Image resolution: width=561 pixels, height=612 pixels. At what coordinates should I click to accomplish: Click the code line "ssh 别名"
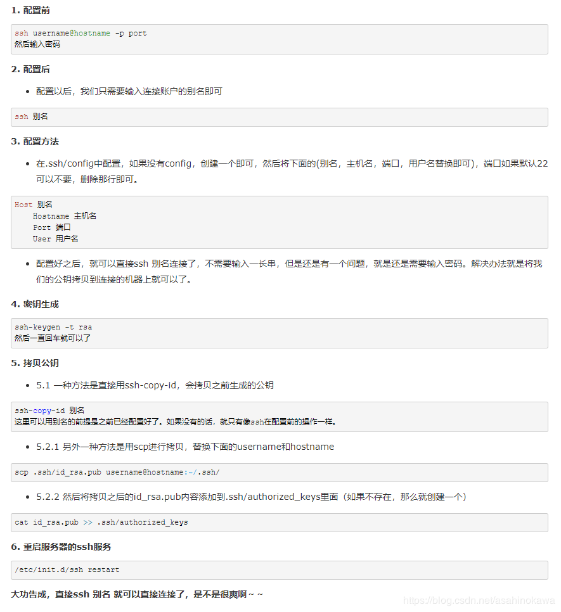(31, 117)
